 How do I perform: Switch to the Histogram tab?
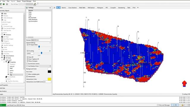coord(100,8)
